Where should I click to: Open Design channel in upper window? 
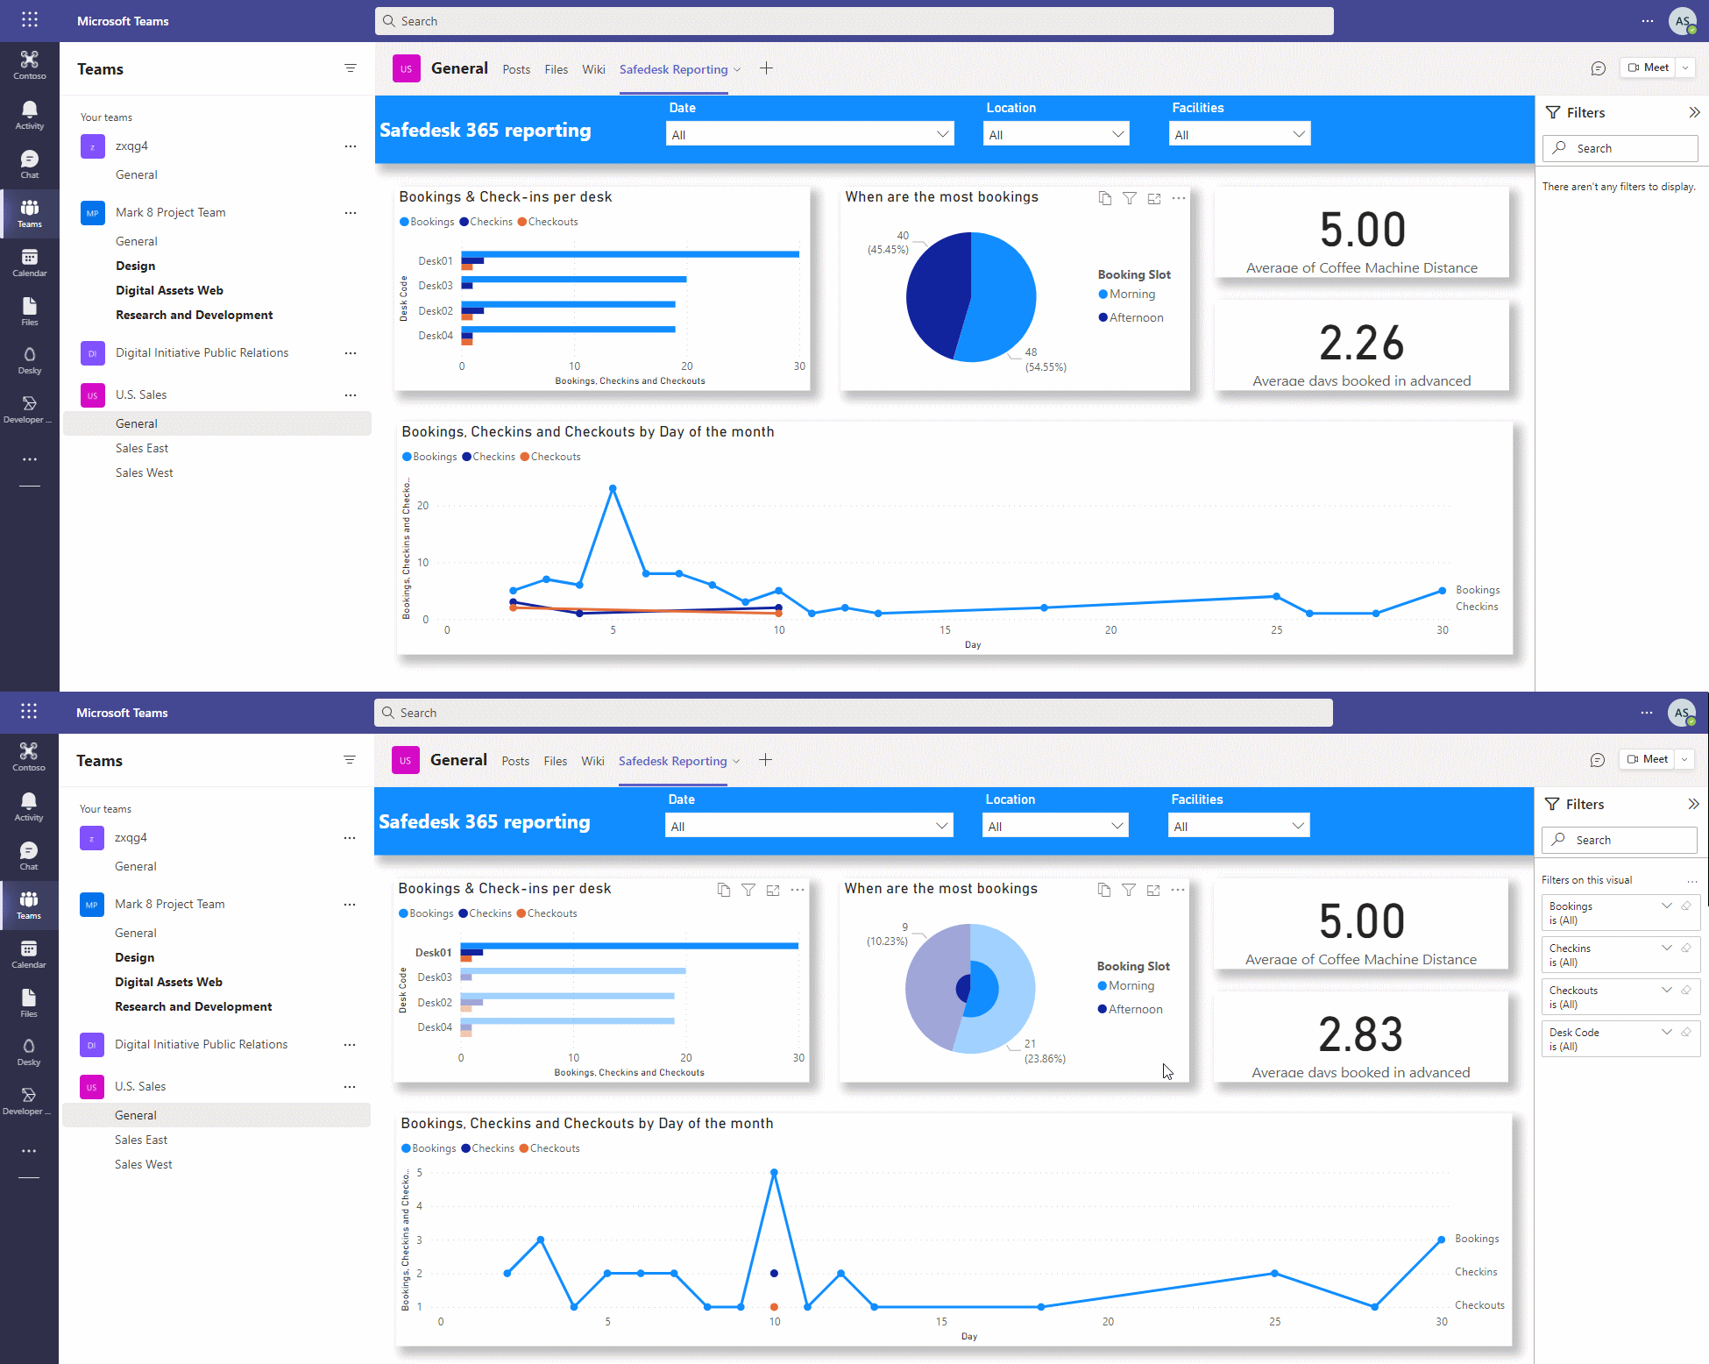(x=135, y=266)
